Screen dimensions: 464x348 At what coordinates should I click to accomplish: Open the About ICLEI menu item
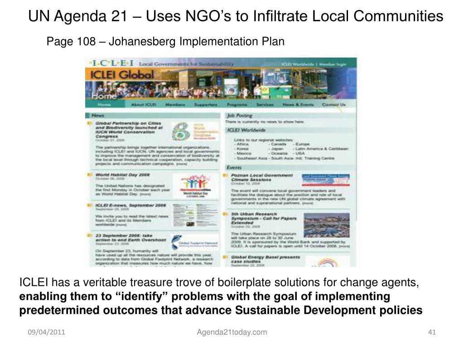click(144, 105)
